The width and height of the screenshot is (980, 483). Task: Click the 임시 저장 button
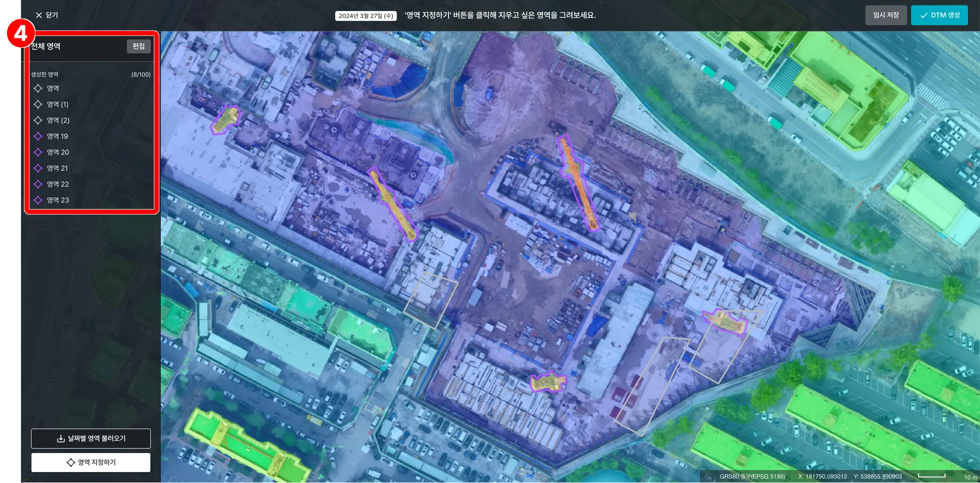click(886, 15)
